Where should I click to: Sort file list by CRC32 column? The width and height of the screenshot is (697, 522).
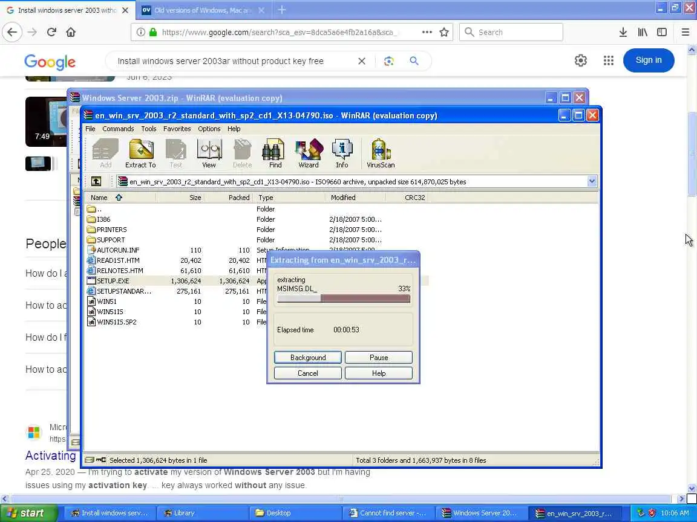pos(407,198)
